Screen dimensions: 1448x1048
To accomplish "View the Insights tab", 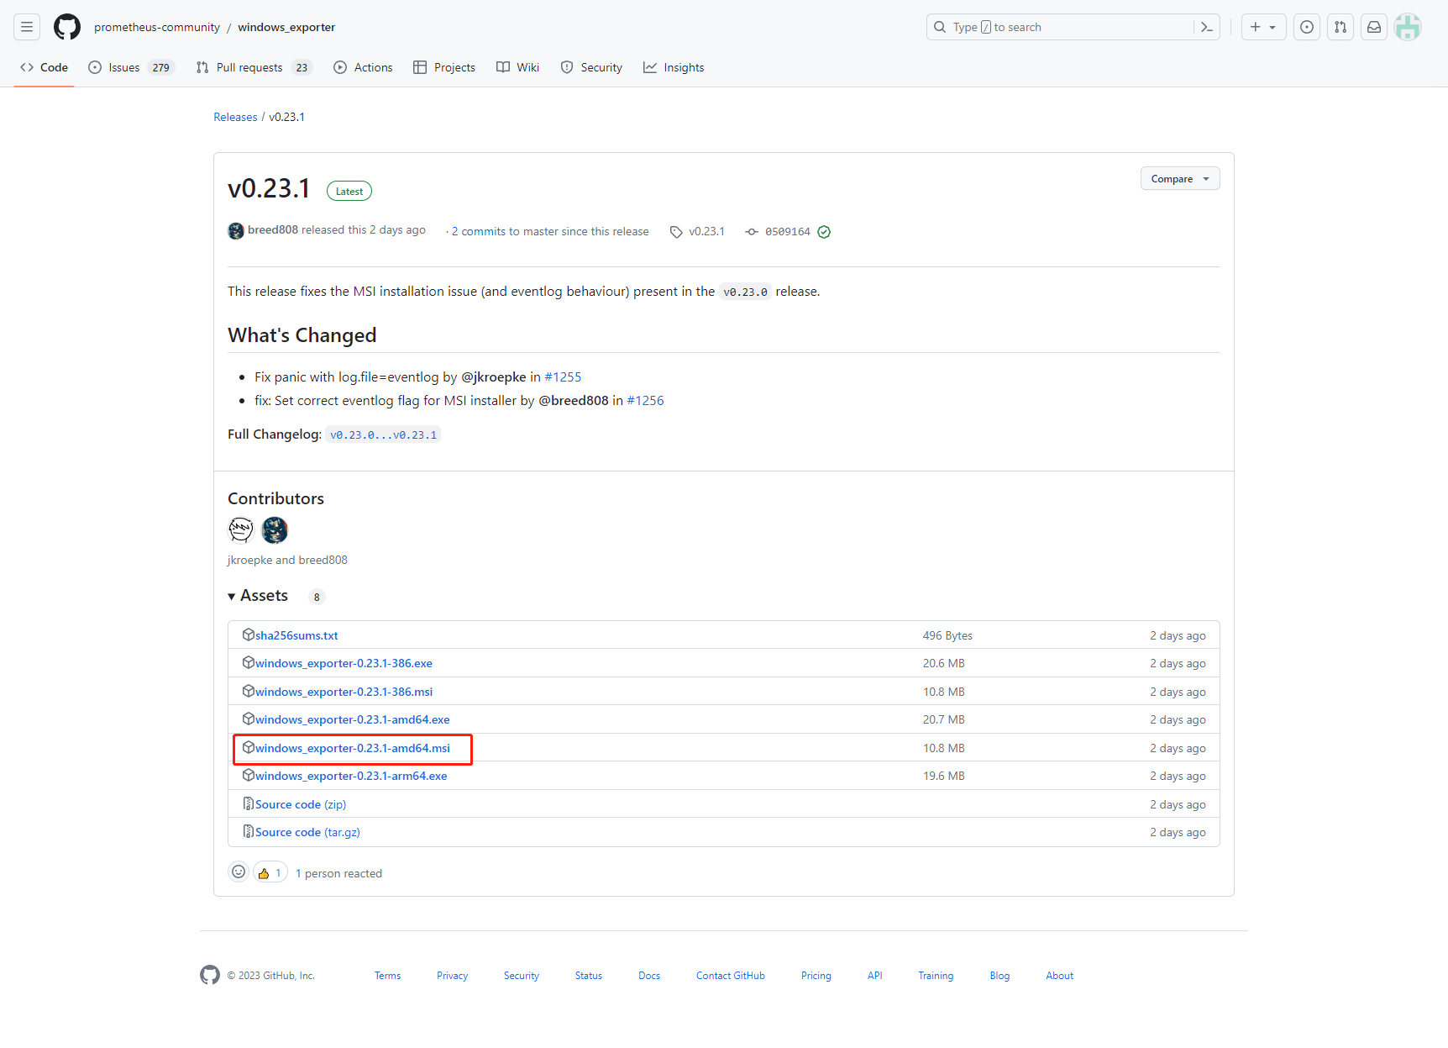I will (x=674, y=67).
